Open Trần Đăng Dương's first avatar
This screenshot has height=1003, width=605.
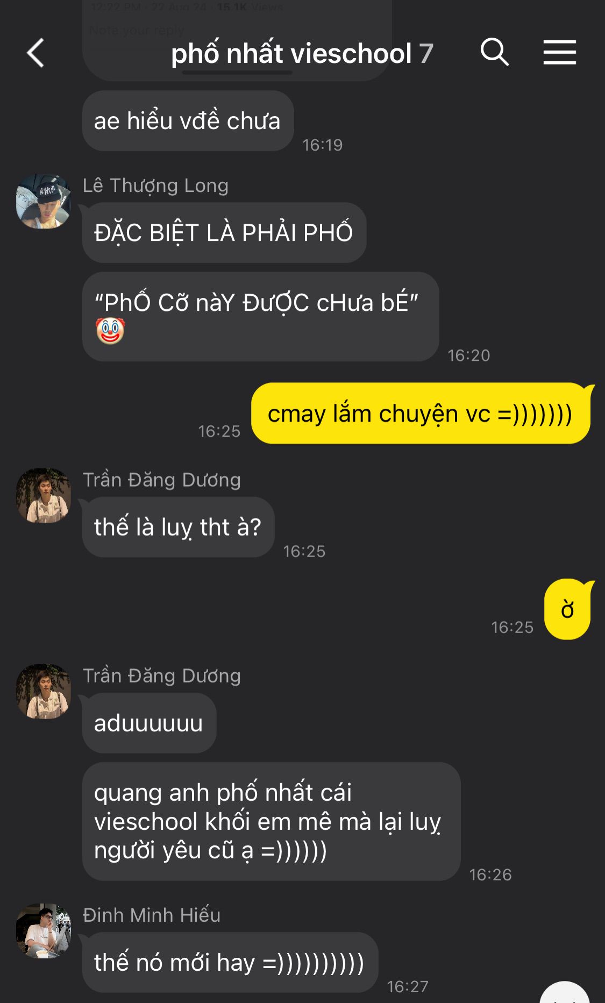coord(44,495)
